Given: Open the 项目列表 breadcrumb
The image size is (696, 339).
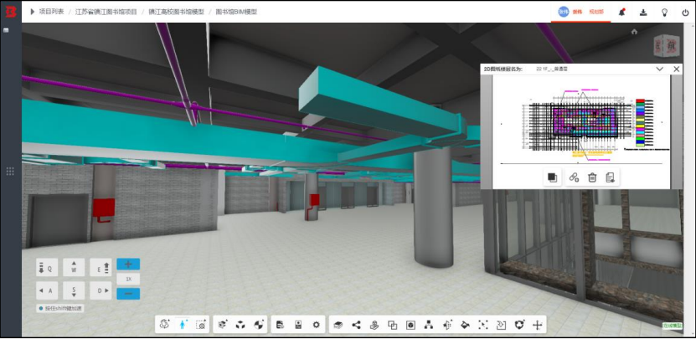Looking at the screenshot, I should pos(51,12).
